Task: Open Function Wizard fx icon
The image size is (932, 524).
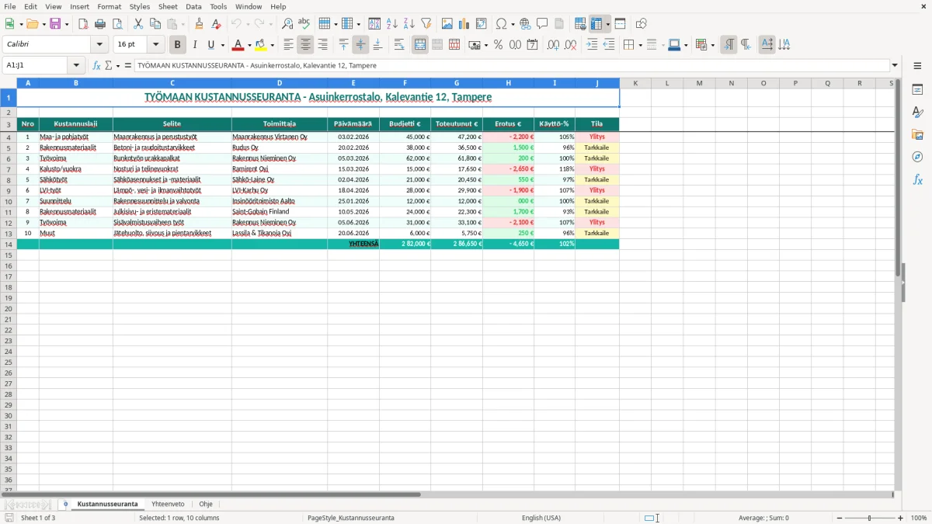Action: [97, 66]
